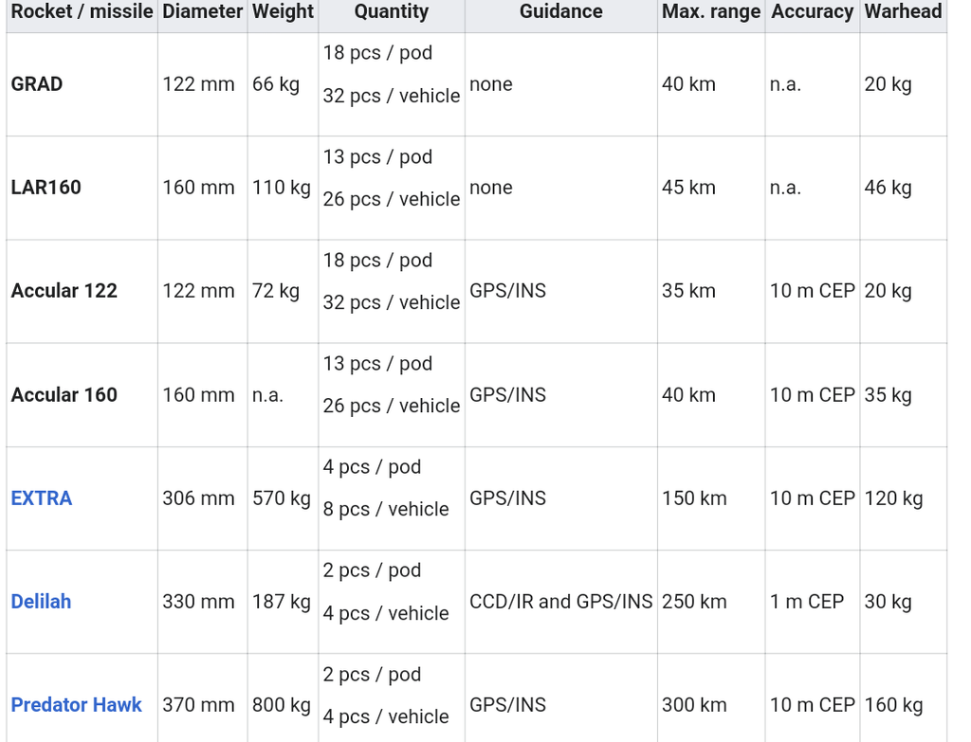Viewport: 971px width, 742px height.
Task: Select the Max. range column header
Action: tap(711, 12)
